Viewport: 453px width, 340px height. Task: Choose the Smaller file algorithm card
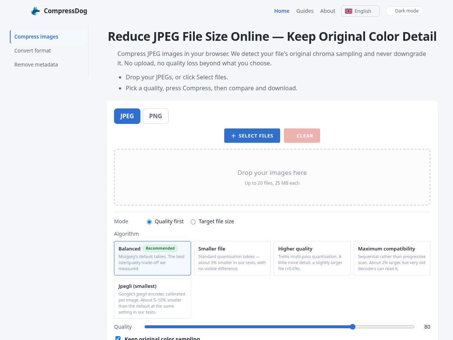pos(232,258)
